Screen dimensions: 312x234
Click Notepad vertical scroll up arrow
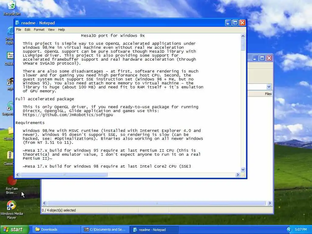(x=243, y=36)
